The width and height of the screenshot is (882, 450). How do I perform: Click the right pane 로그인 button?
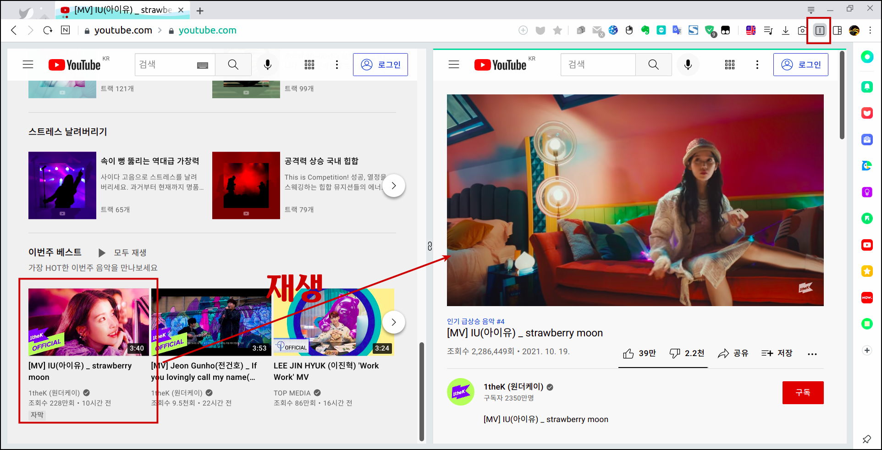pos(801,65)
